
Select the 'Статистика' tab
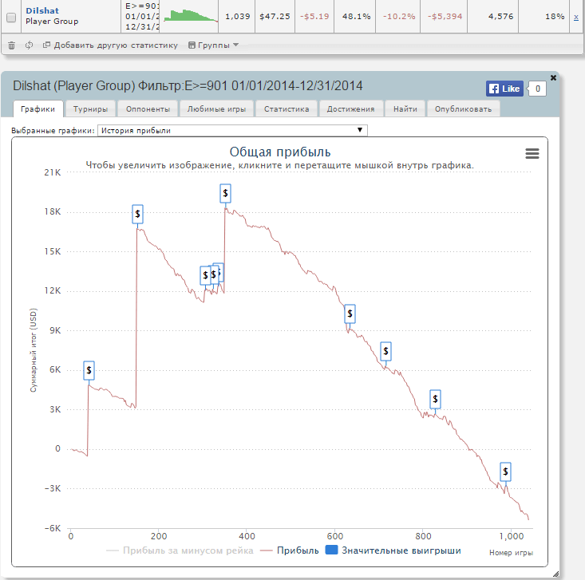[x=287, y=109]
